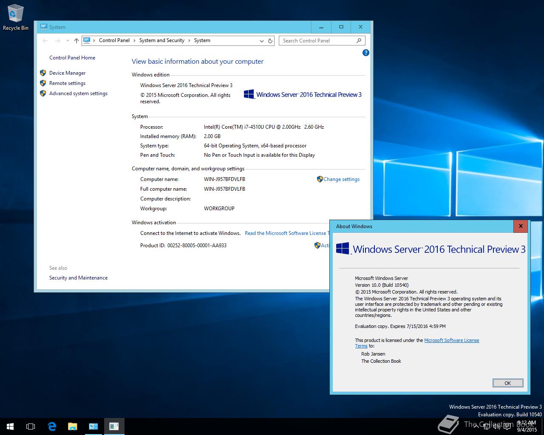Expand the chevron after Control Panel breadcrumb

click(134, 40)
